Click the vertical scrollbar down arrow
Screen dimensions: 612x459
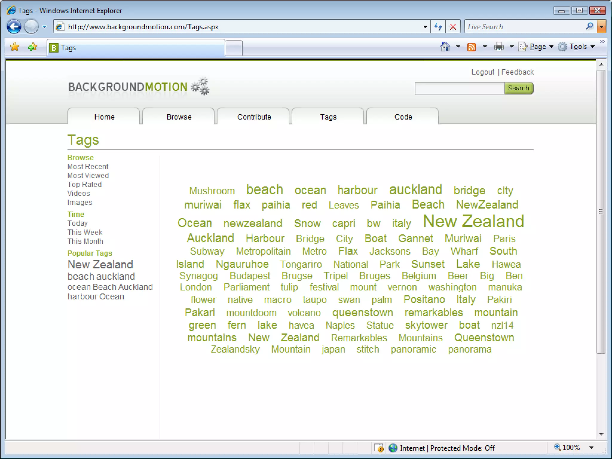pos(601,434)
